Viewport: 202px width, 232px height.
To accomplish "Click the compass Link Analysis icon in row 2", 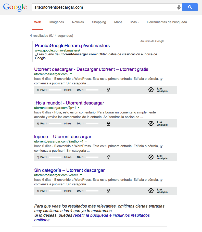I will (x=151, y=123).
